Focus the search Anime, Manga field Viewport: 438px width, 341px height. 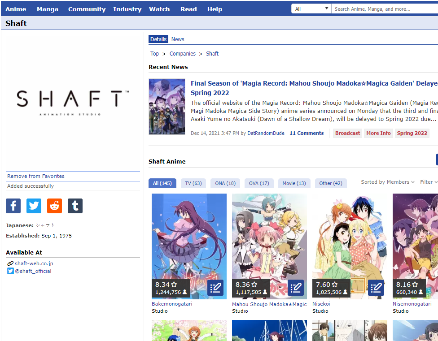point(385,9)
